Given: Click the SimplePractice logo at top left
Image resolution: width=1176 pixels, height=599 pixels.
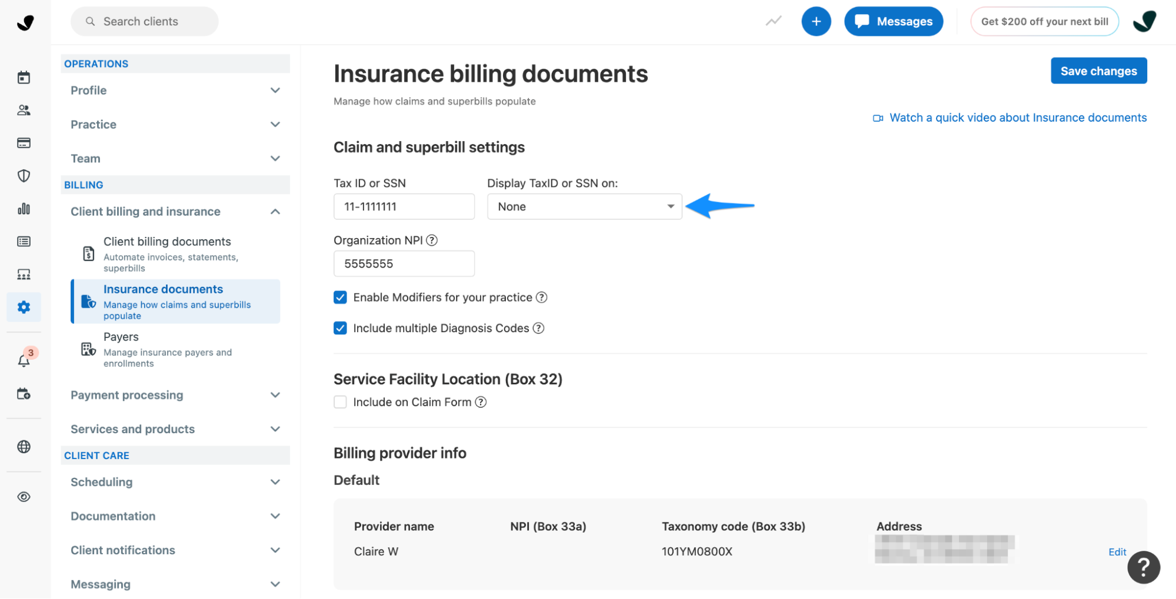Looking at the screenshot, I should click(x=25, y=22).
